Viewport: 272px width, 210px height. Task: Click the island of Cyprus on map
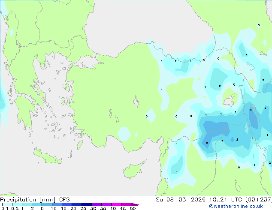[133, 170]
